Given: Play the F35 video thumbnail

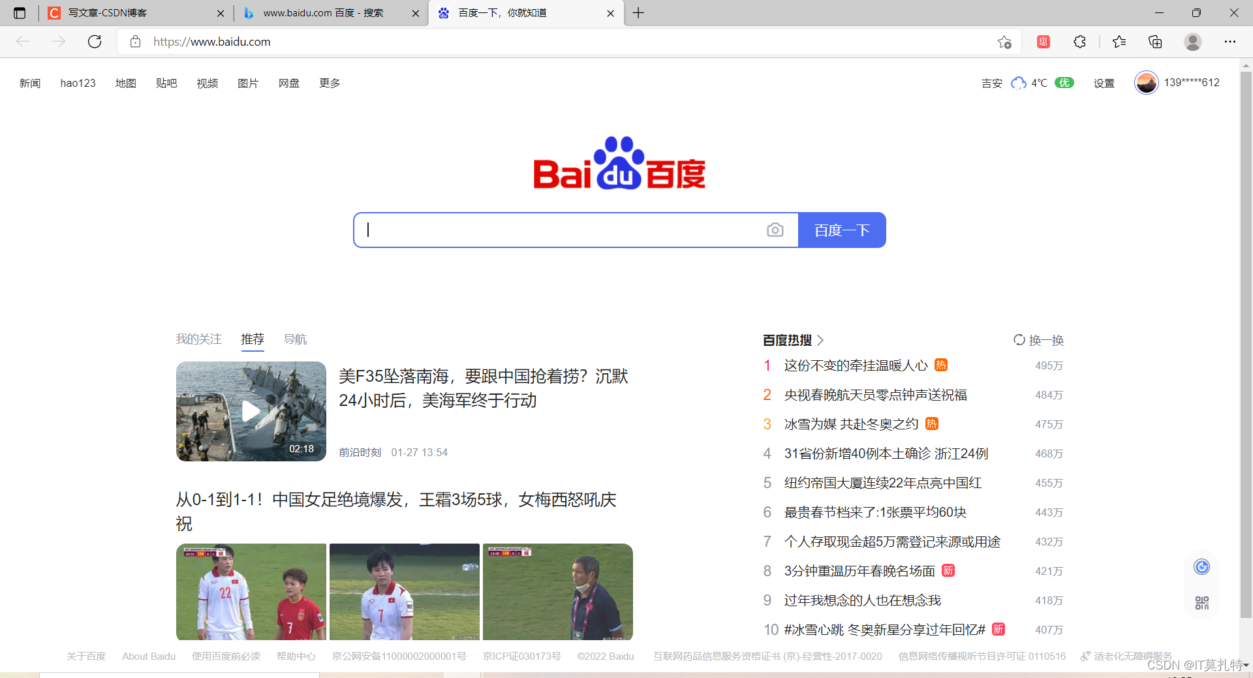Looking at the screenshot, I should [x=251, y=411].
